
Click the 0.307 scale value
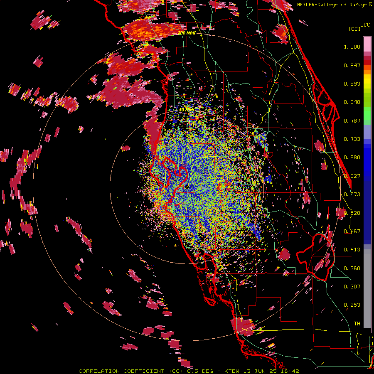click(352, 287)
